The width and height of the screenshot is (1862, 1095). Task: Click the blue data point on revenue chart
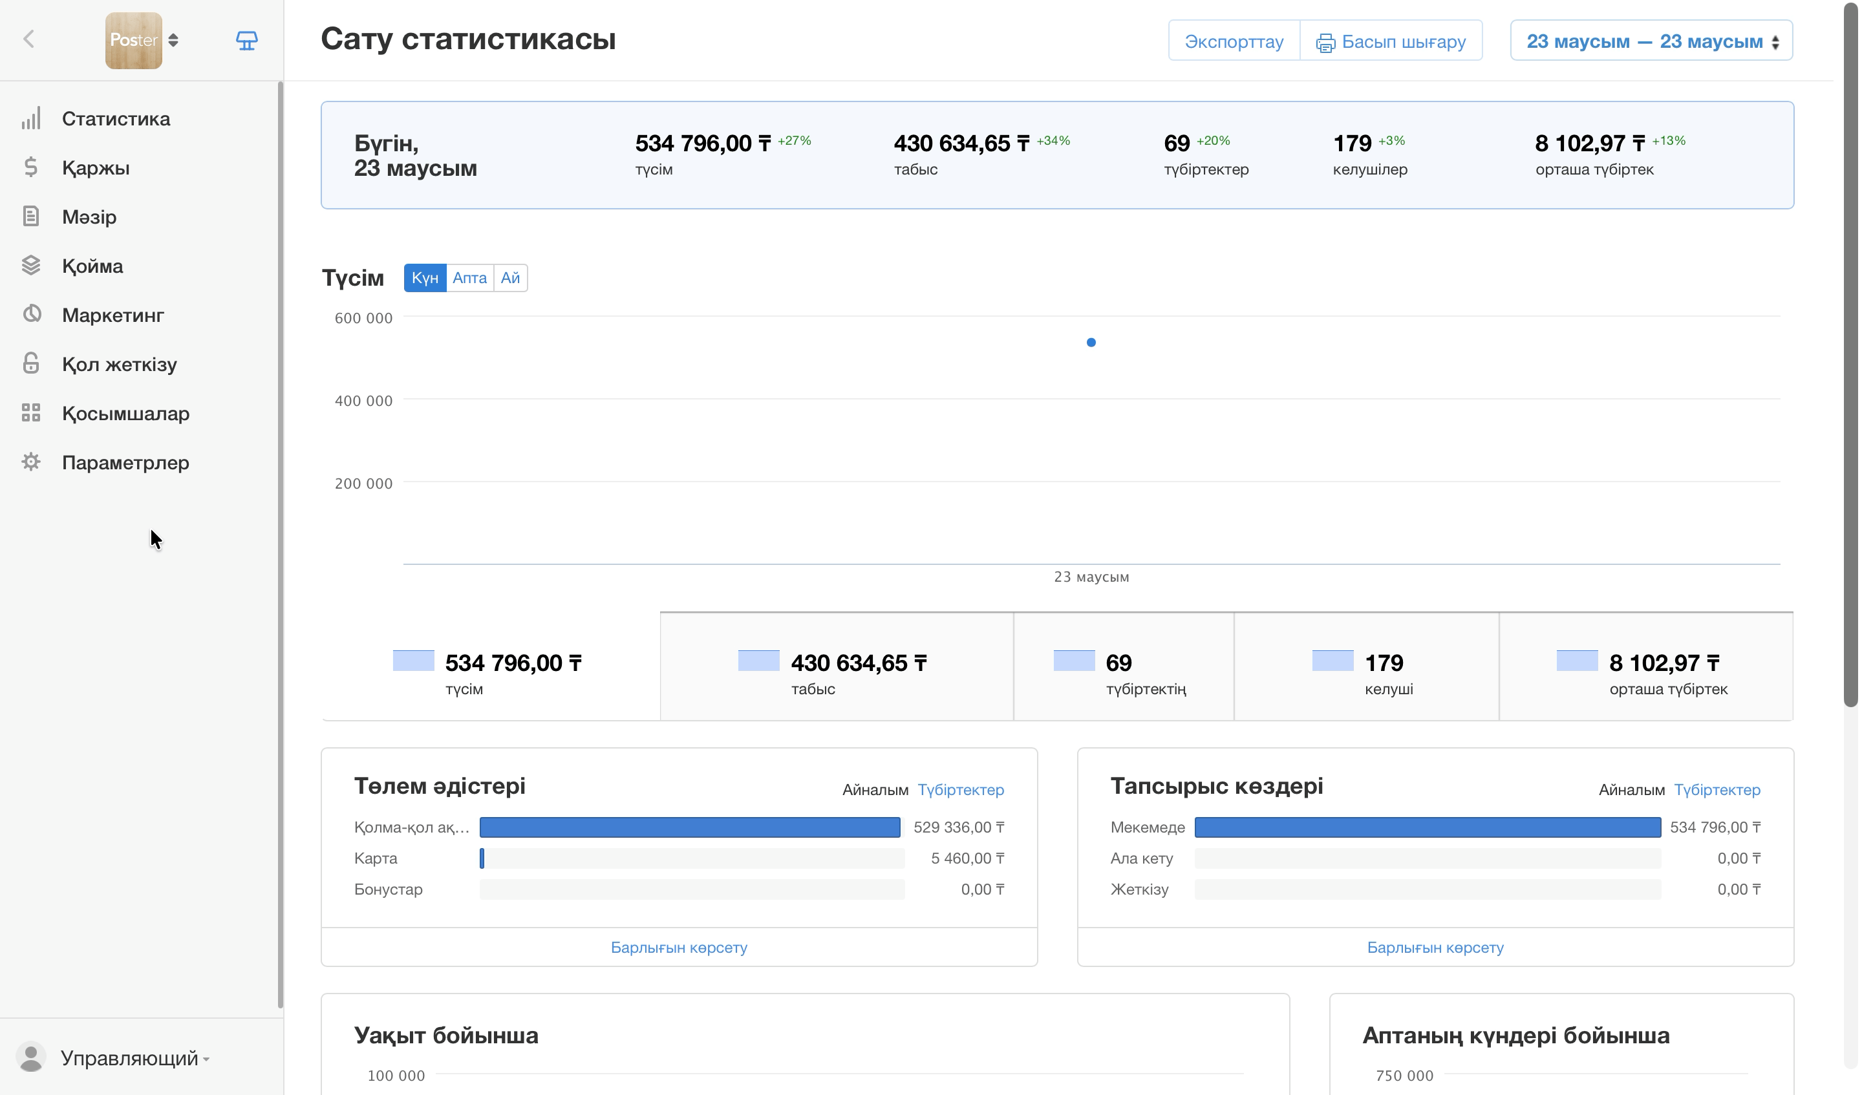[x=1093, y=342]
